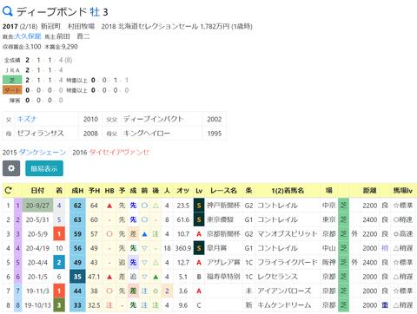Click race name 皐月賞
Viewport: 417px width, 314px height.
pyautogui.click(x=216, y=248)
